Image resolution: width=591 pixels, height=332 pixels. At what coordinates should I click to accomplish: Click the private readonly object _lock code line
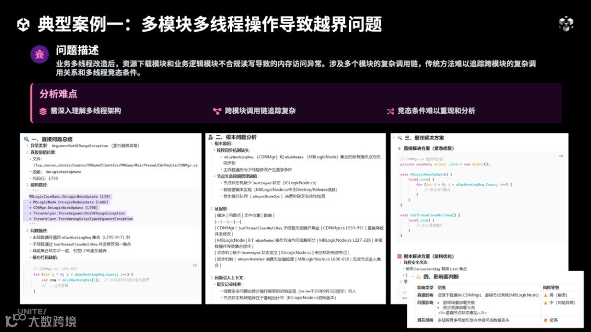[445, 164]
